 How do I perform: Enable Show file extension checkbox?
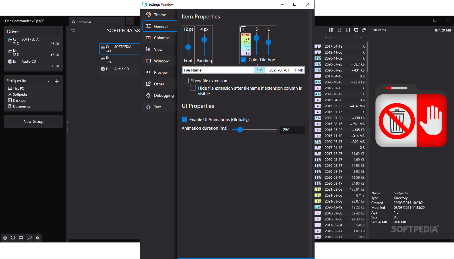186,81
